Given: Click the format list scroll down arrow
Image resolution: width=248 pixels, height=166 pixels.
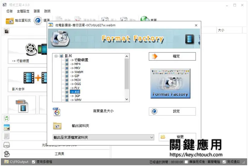Looking at the screenshot, I should coord(126,99).
